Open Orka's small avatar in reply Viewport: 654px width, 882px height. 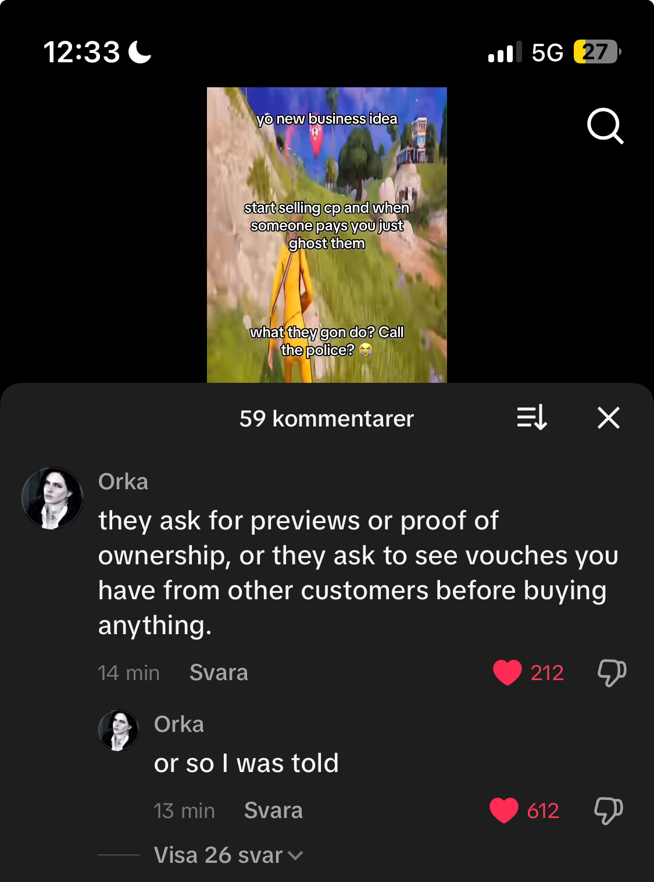(x=119, y=730)
